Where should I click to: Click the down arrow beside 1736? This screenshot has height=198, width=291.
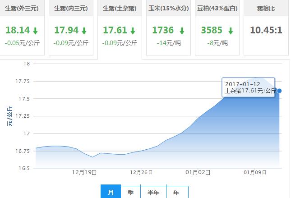(182, 31)
